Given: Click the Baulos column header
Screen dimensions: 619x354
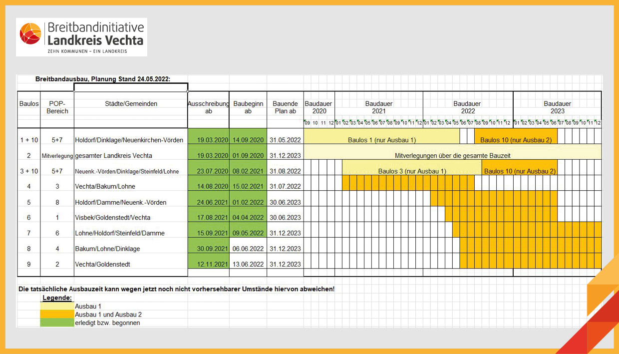Looking at the screenshot, I should click(x=29, y=104).
